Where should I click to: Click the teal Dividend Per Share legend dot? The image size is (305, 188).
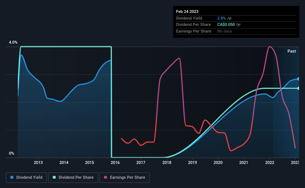point(54,177)
